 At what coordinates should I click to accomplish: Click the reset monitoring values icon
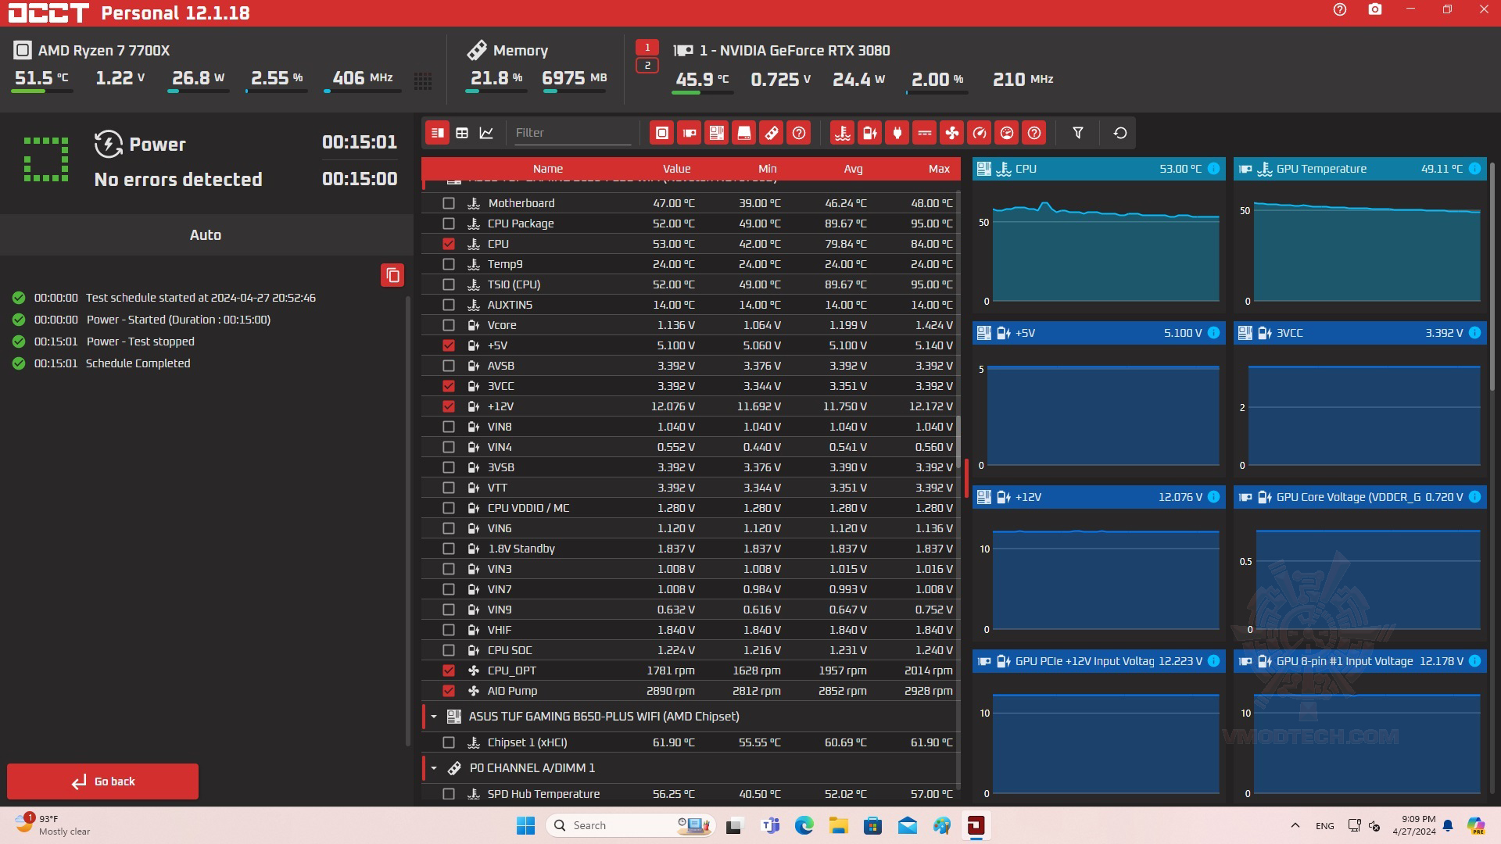[1119, 133]
